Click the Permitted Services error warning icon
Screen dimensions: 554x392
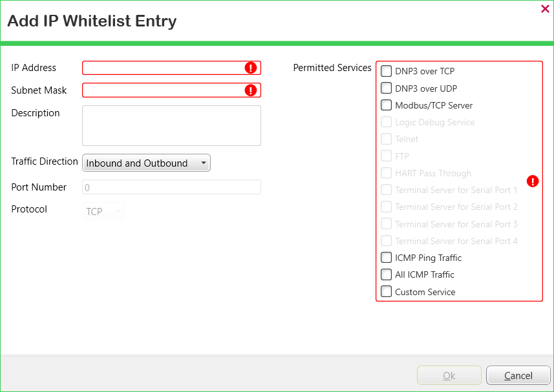(x=533, y=181)
